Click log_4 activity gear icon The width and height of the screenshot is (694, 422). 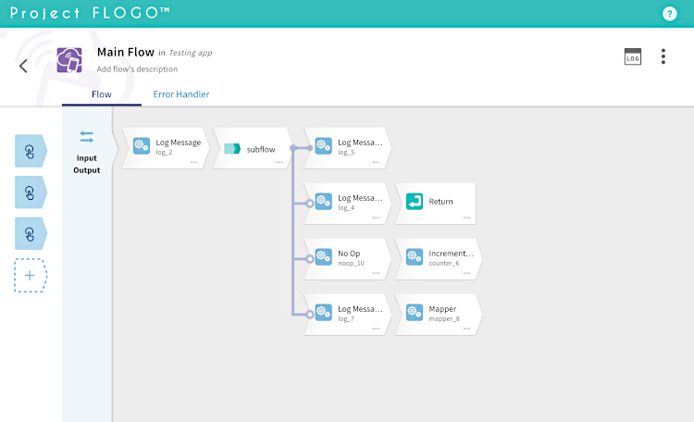[324, 201]
